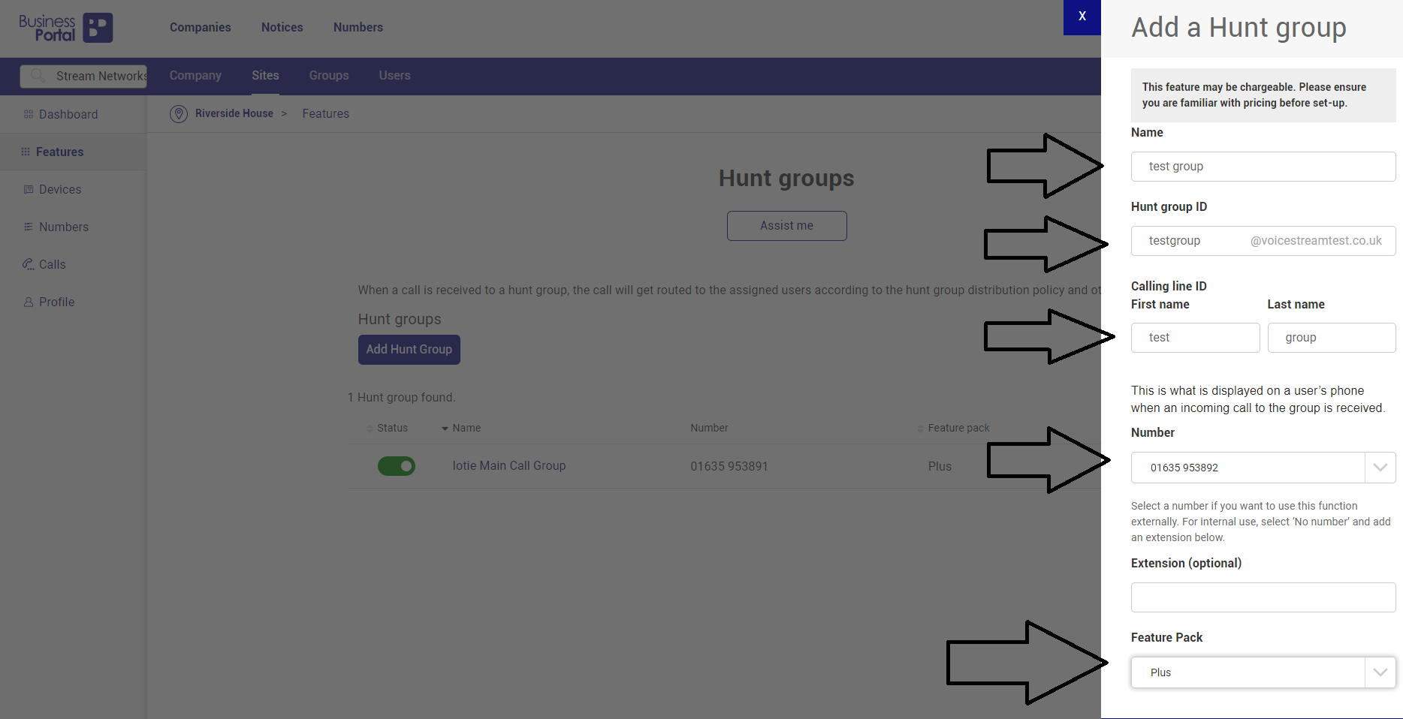
Task: Click inside the Extension optional field
Action: tap(1263, 597)
